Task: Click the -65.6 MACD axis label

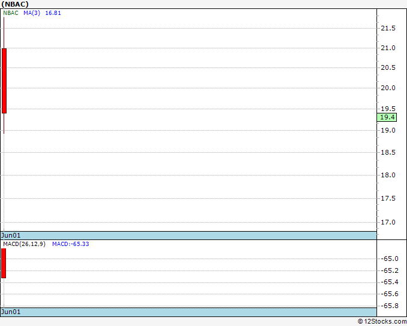Action: 390,294
